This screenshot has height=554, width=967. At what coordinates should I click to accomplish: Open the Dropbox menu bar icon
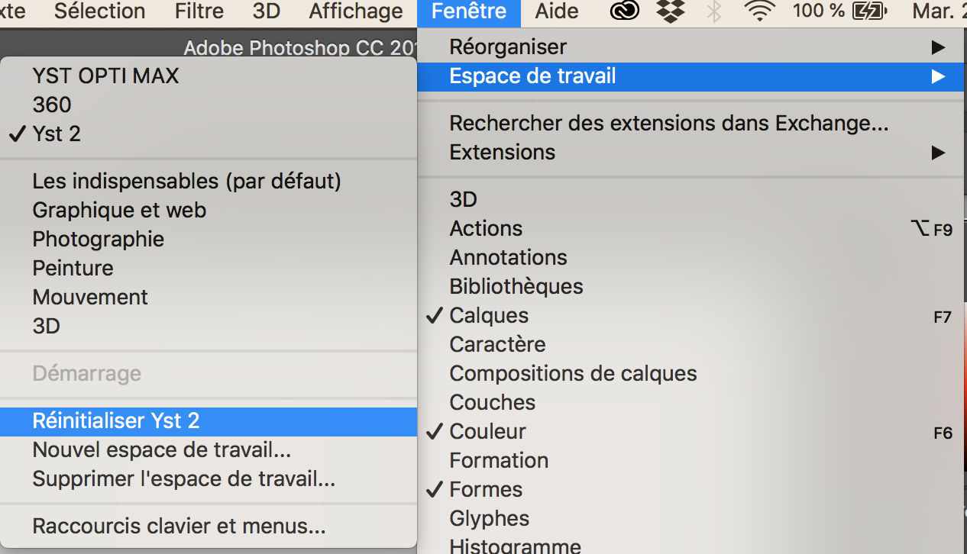pyautogui.click(x=670, y=11)
